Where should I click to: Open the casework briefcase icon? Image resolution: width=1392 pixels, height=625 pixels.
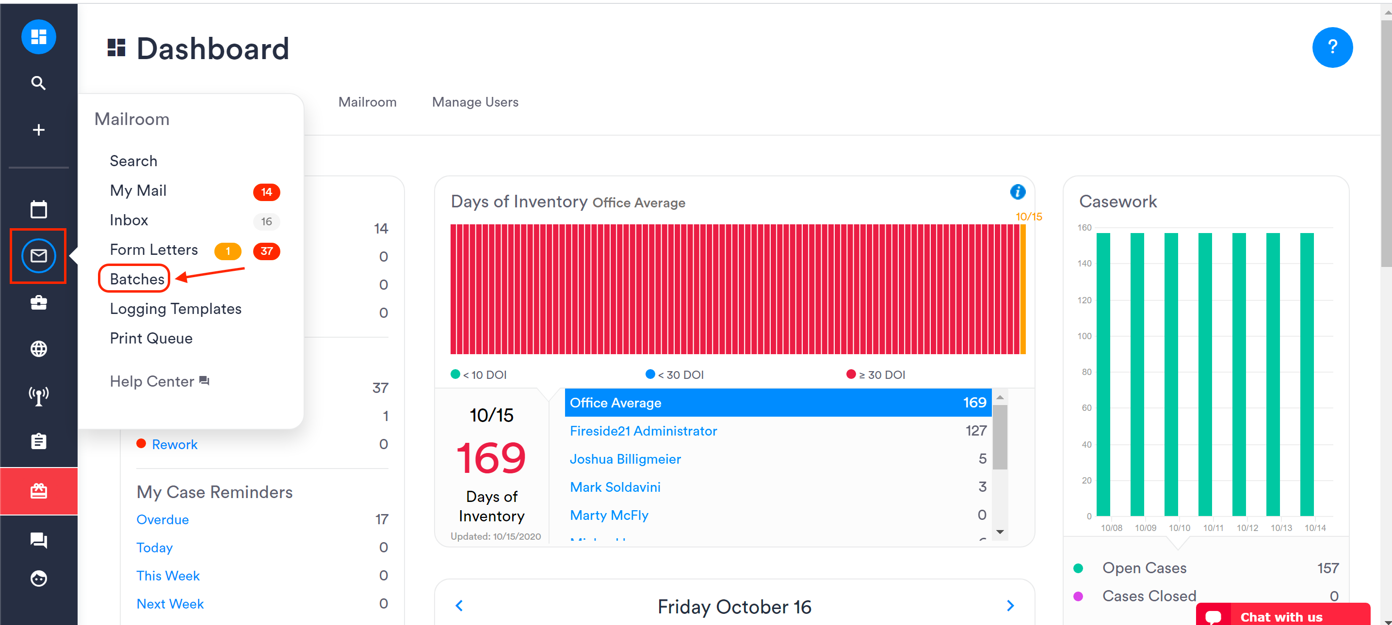point(38,302)
